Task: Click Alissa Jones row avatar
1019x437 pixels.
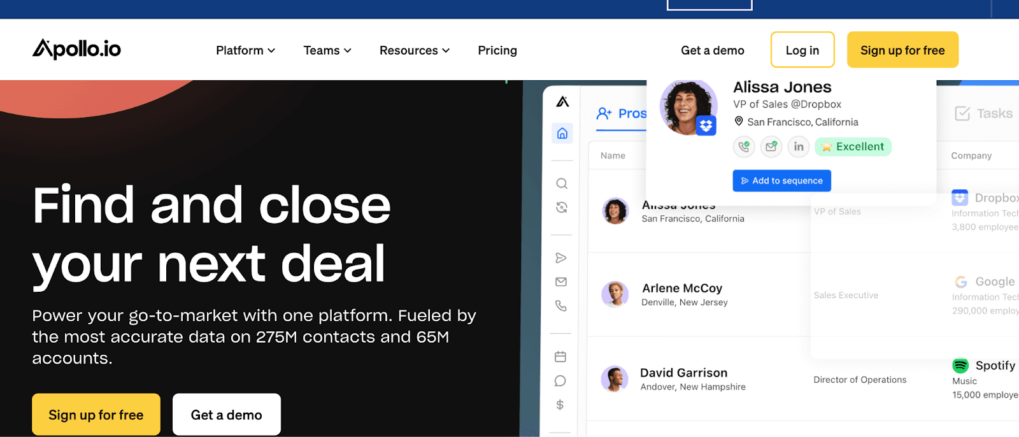Action: pos(615,211)
